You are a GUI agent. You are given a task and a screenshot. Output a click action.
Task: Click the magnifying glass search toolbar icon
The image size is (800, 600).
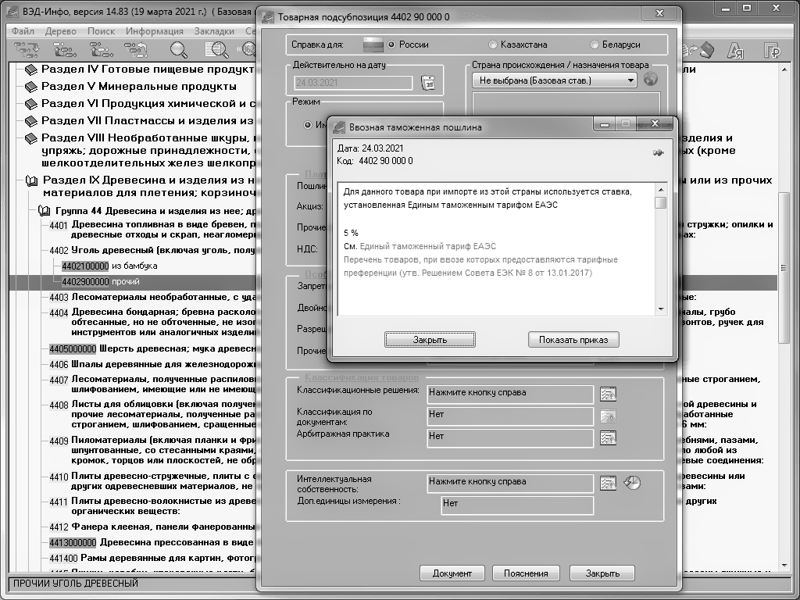tap(179, 50)
